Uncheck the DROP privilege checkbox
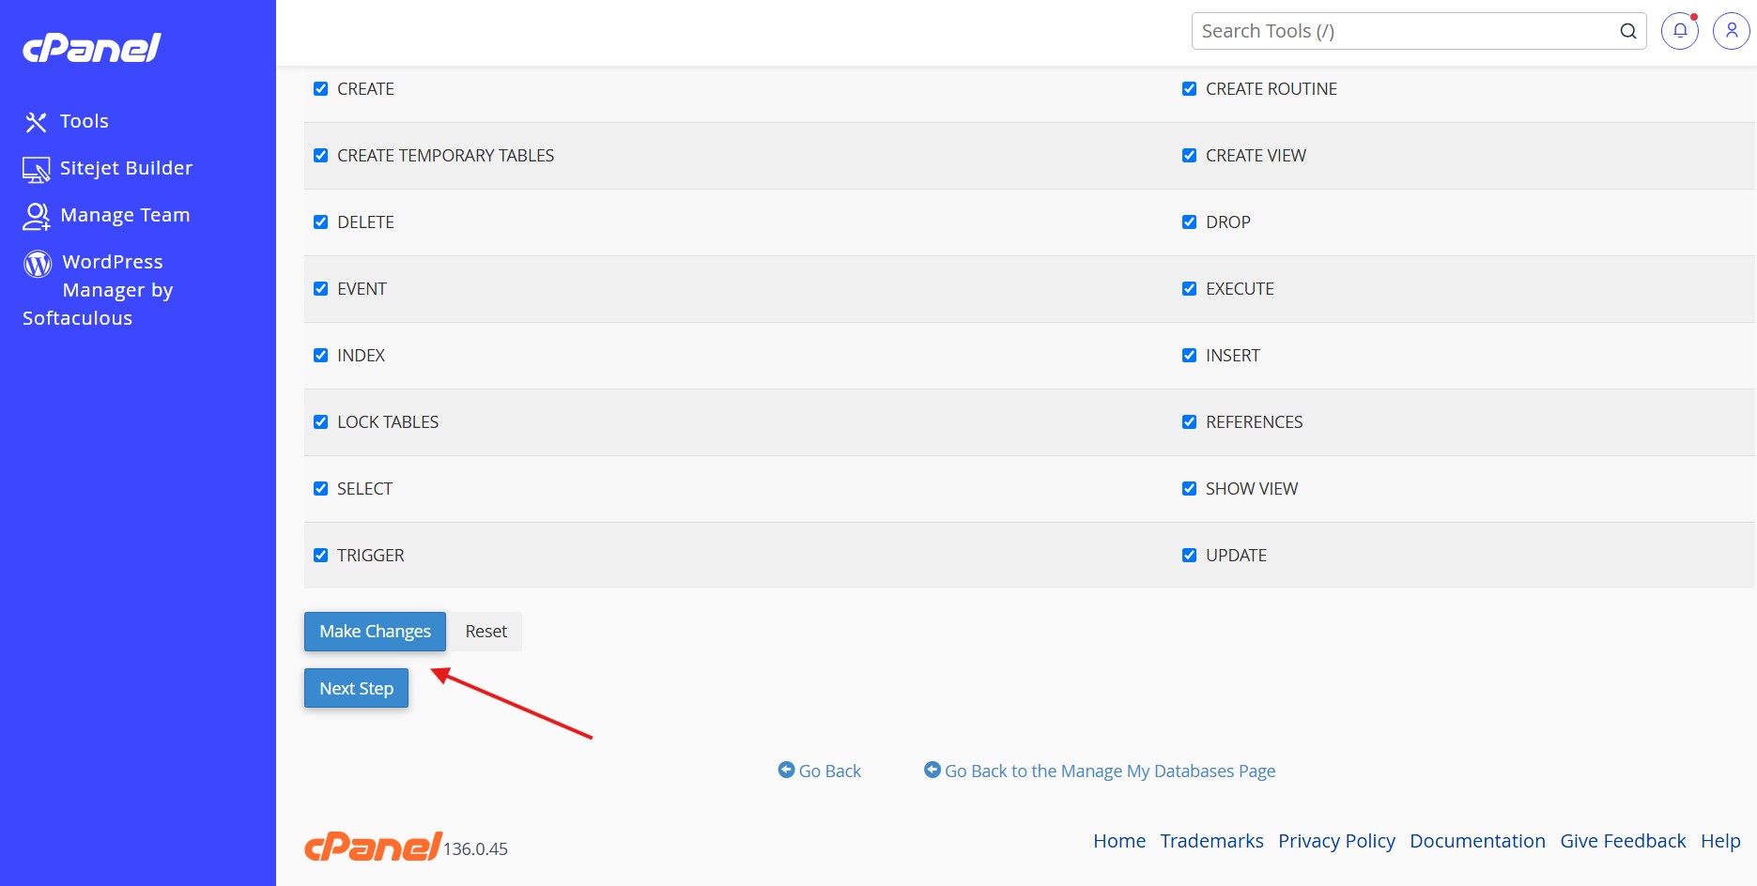Screen dimensions: 1757x886 pyautogui.click(x=1189, y=222)
